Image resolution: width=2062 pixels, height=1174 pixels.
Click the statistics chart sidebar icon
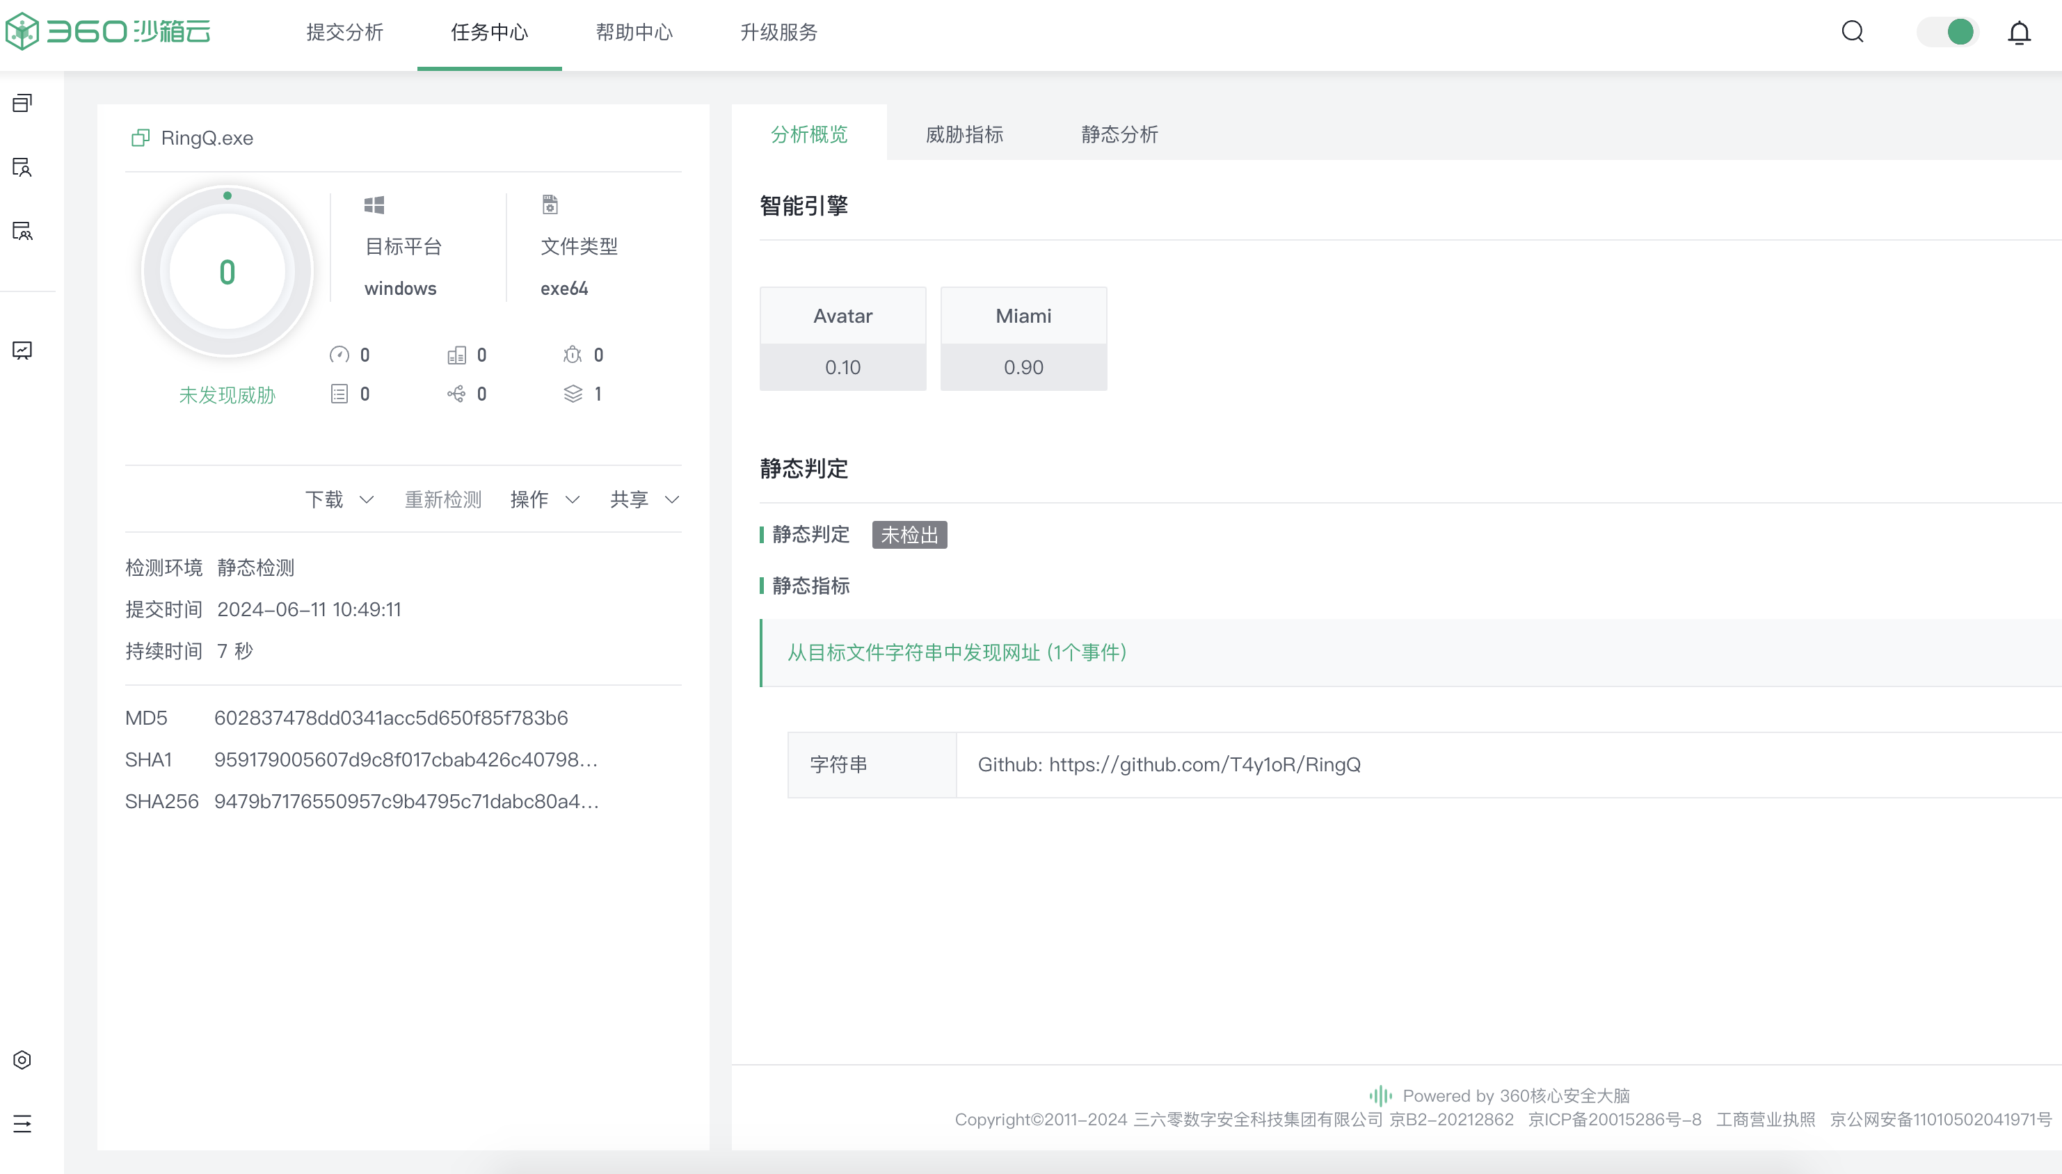[22, 350]
